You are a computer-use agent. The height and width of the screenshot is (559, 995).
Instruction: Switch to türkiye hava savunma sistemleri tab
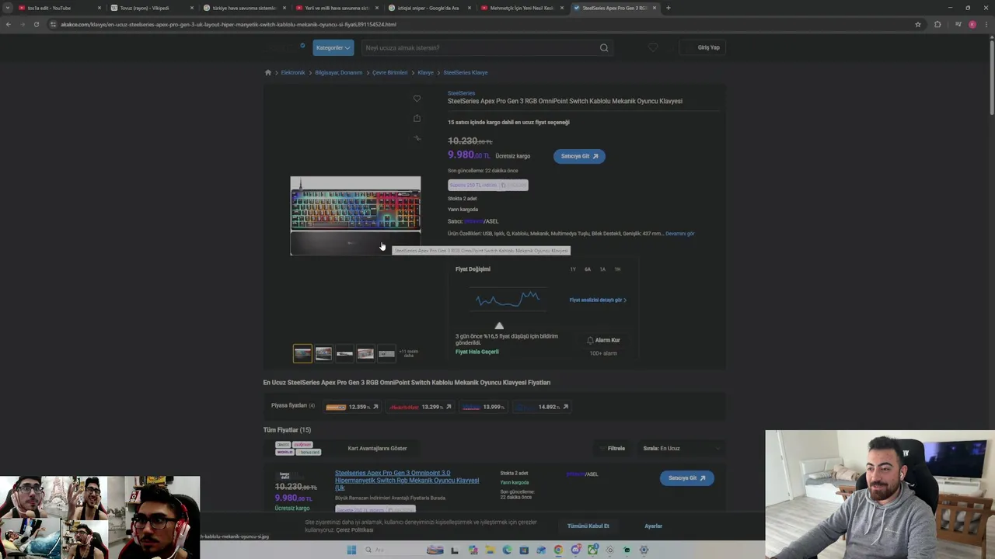tap(243, 8)
